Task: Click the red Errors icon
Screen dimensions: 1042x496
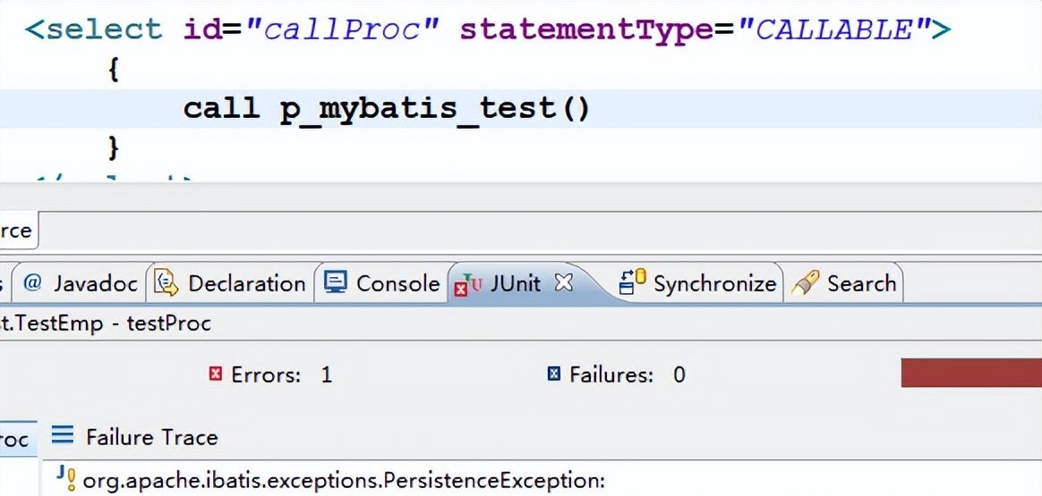Action: 215,374
